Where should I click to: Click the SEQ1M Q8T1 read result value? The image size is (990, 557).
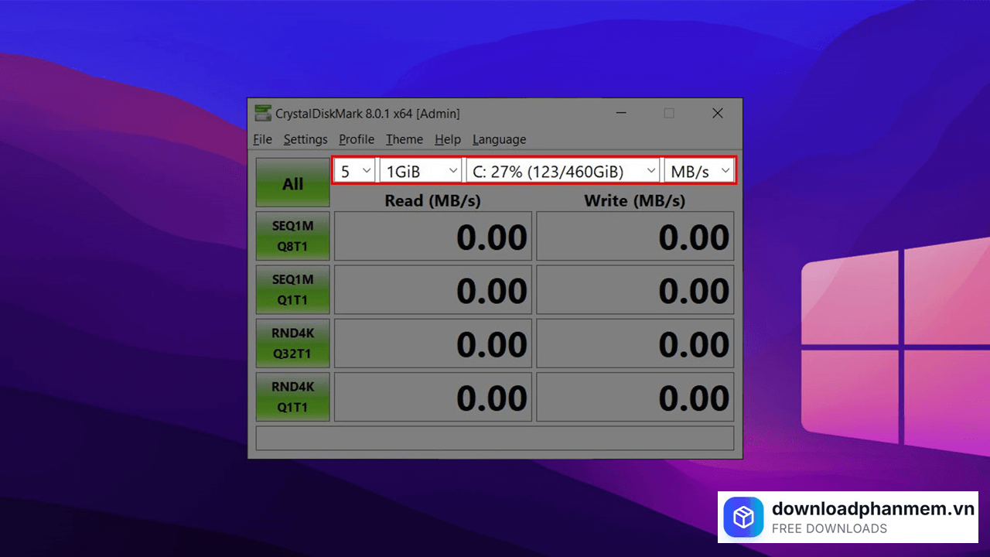coord(433,237)
